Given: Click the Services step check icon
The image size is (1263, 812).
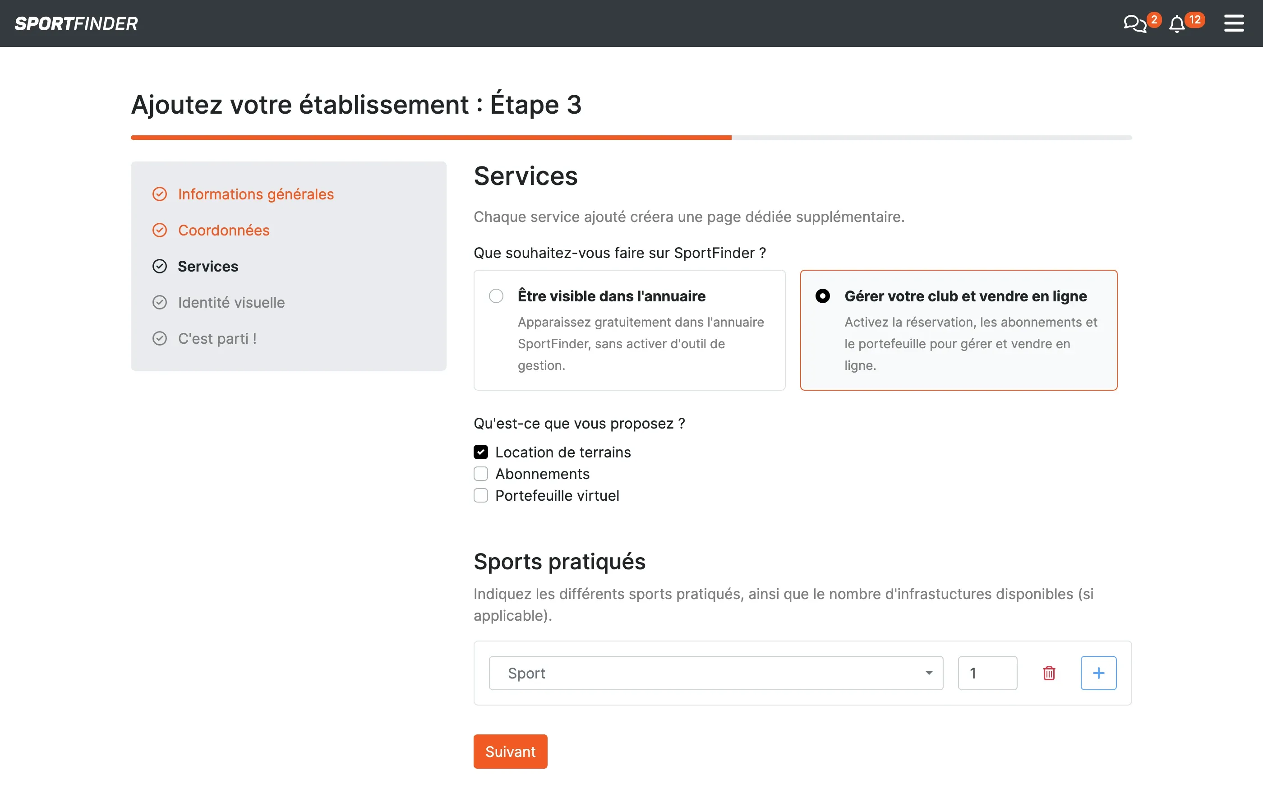Looking at the screenshot, I should tap(160, 266).
